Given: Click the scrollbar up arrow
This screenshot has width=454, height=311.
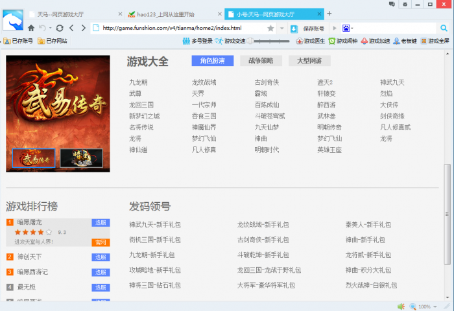Looking at the screenshot, I should 448,54.
